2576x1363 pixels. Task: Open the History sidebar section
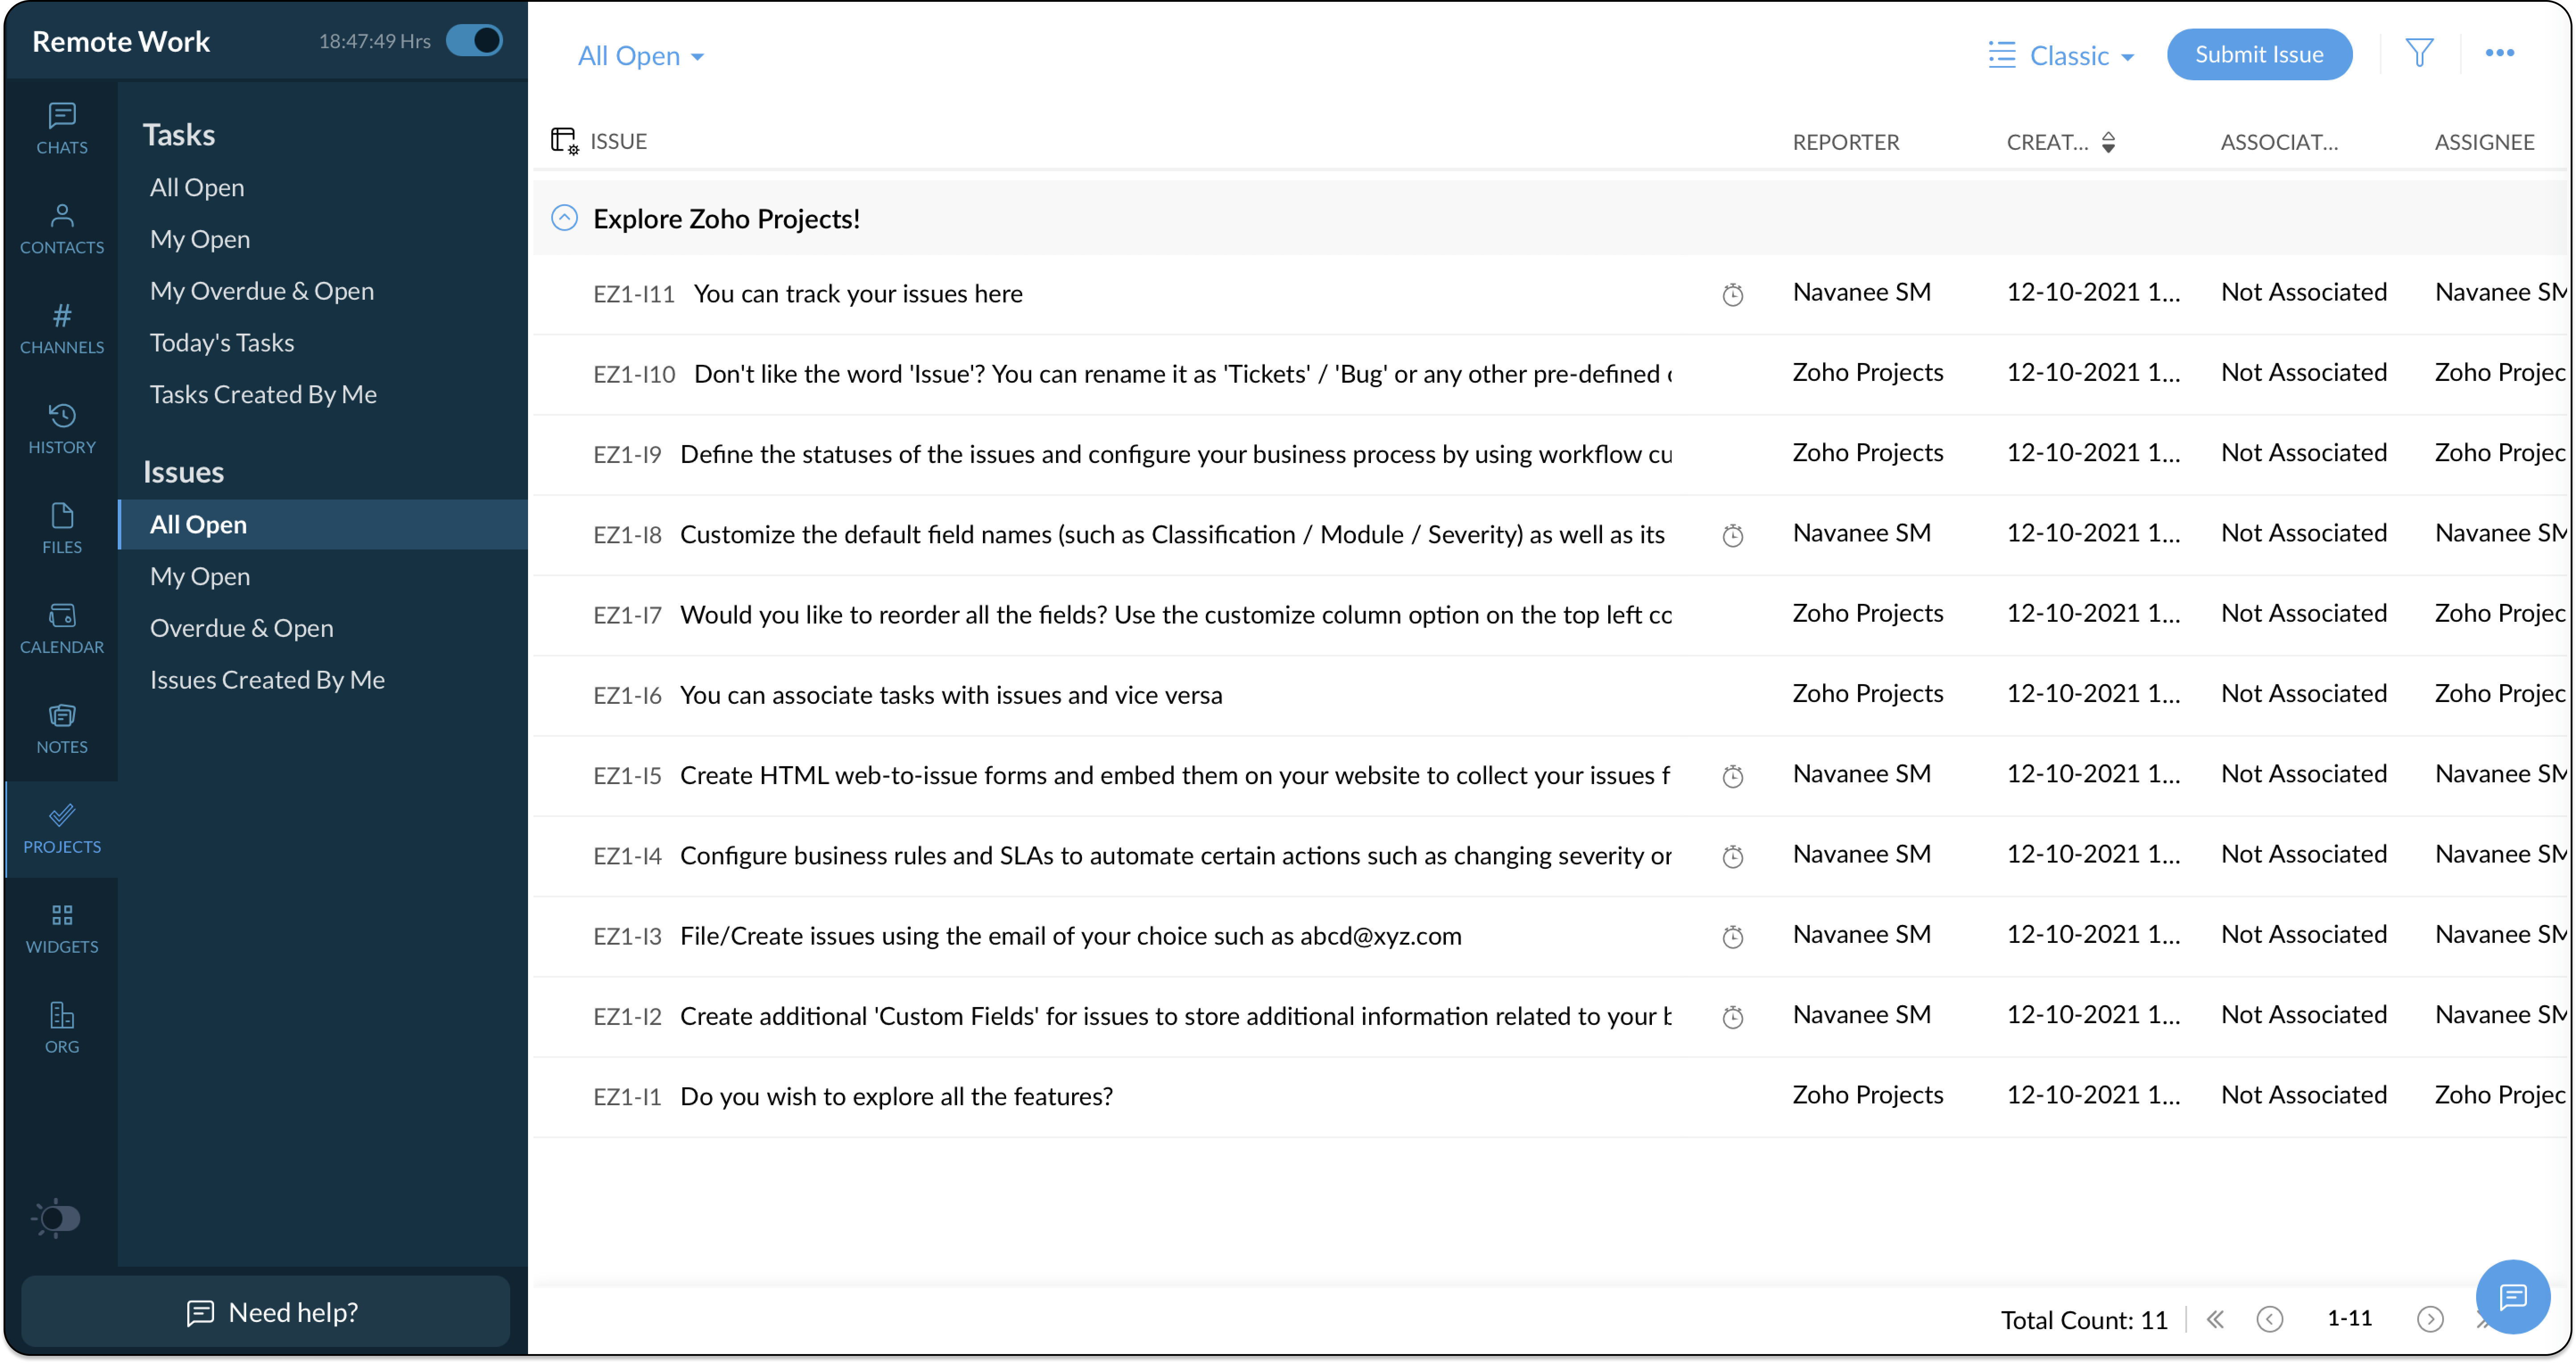pyautogui.click(x=62, y=429)
